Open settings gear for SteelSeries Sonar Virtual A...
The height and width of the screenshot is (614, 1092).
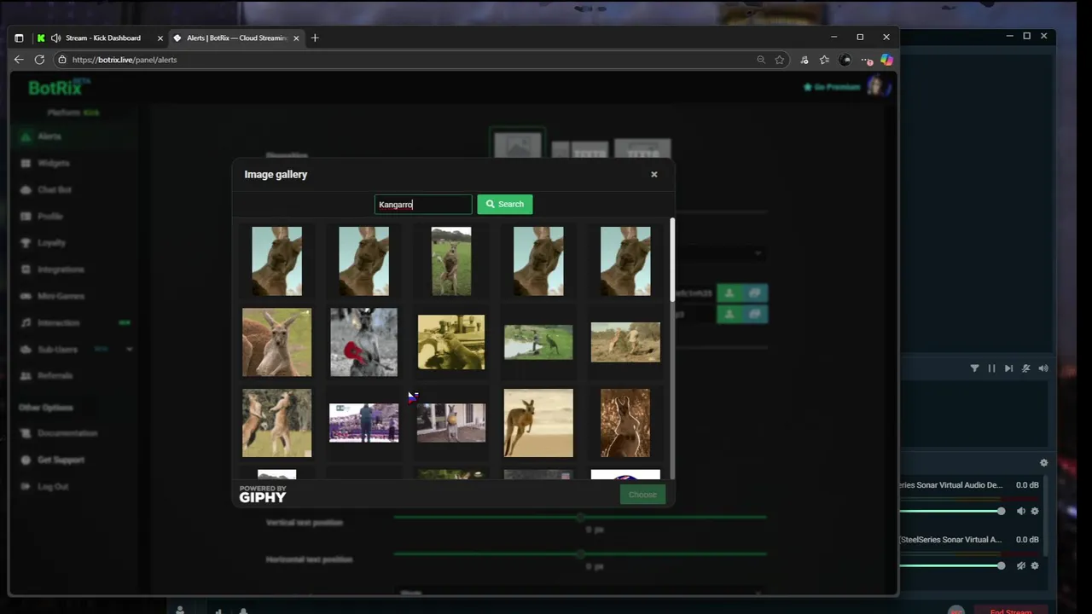[1035, 565]
